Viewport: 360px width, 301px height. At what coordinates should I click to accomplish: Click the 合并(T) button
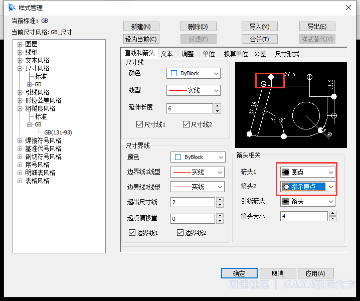[x=260, y=39]
